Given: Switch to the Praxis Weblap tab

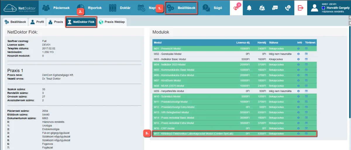Looking at the screenshot, I should (112, 22).
